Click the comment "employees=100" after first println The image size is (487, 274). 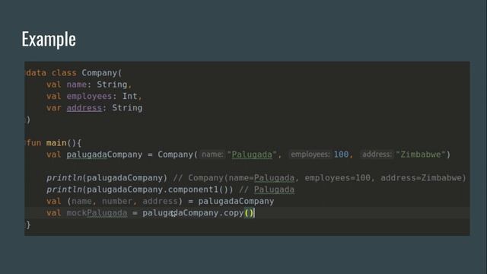[x=337, y=178]
